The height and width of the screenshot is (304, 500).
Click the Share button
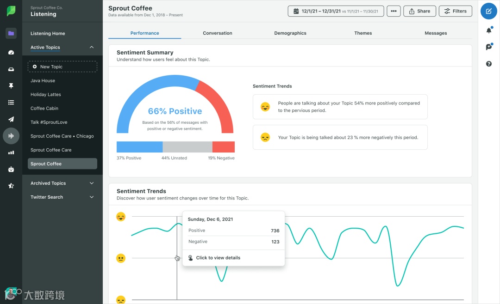pyautogui.click(x=419, y=11)
